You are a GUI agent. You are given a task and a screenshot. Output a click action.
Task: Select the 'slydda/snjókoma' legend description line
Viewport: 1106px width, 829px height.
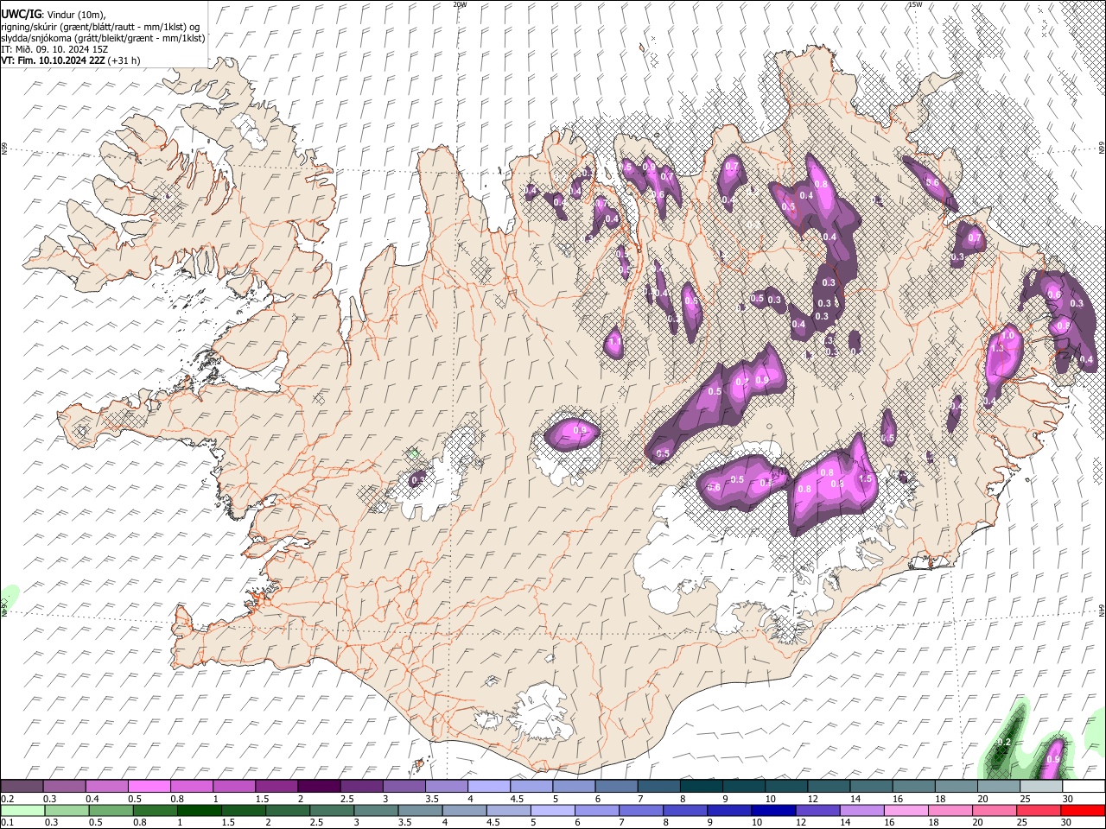click(103, 38)
